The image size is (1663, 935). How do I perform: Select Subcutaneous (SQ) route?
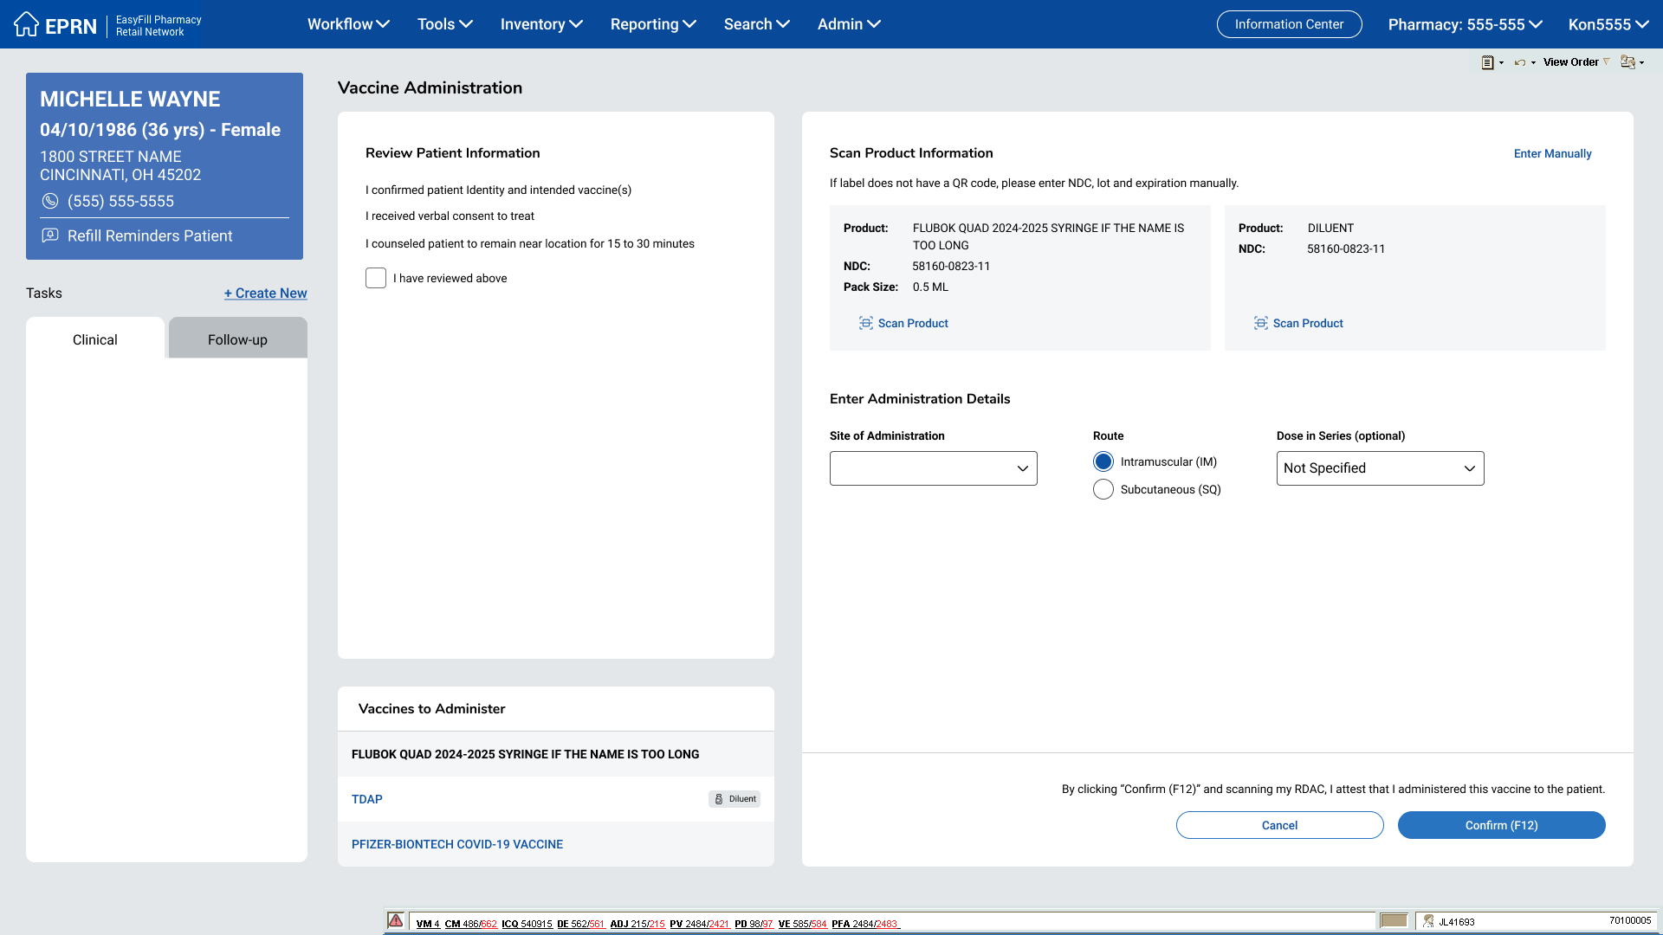[1103, 489]
